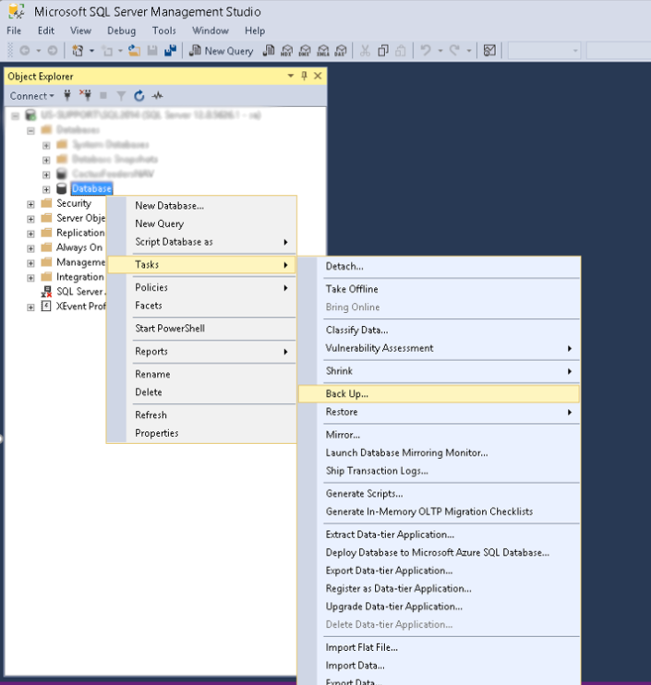Close the Object Explorer panel
651x685 pixels.
(x=318, y=76)
